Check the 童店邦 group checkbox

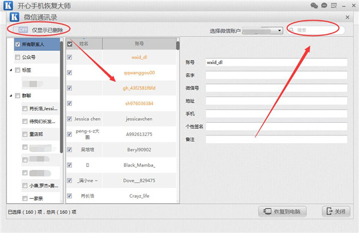25,134
